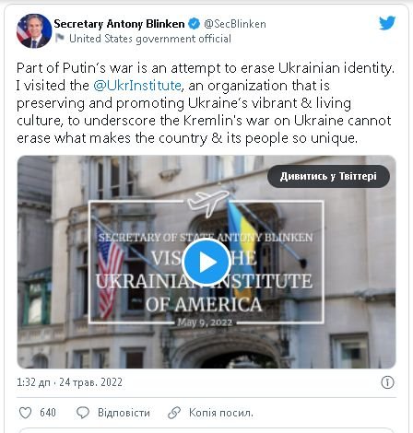413x433 pixels.
Task: Click 'United States government official' label
Action: click(x=150, y=39)
